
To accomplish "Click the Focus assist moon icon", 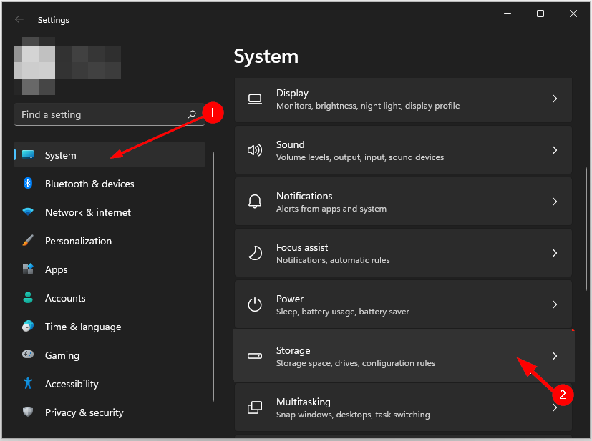I will coord(255,254).
